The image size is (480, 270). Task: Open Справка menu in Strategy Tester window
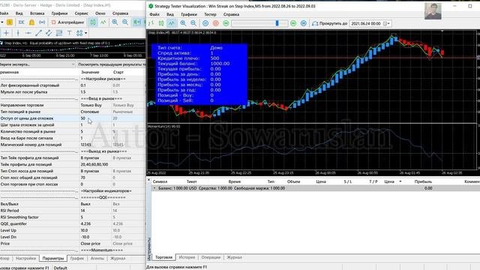pos(231,14)
